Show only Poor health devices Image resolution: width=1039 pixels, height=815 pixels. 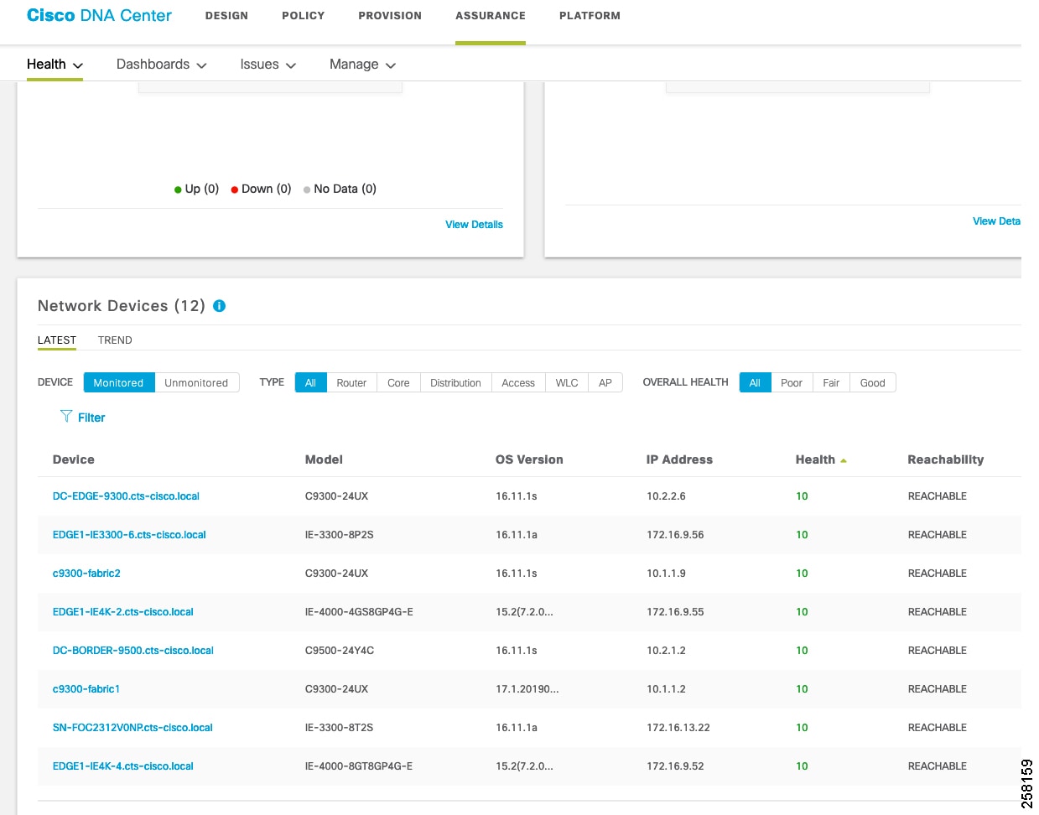[x=792, y=382]
